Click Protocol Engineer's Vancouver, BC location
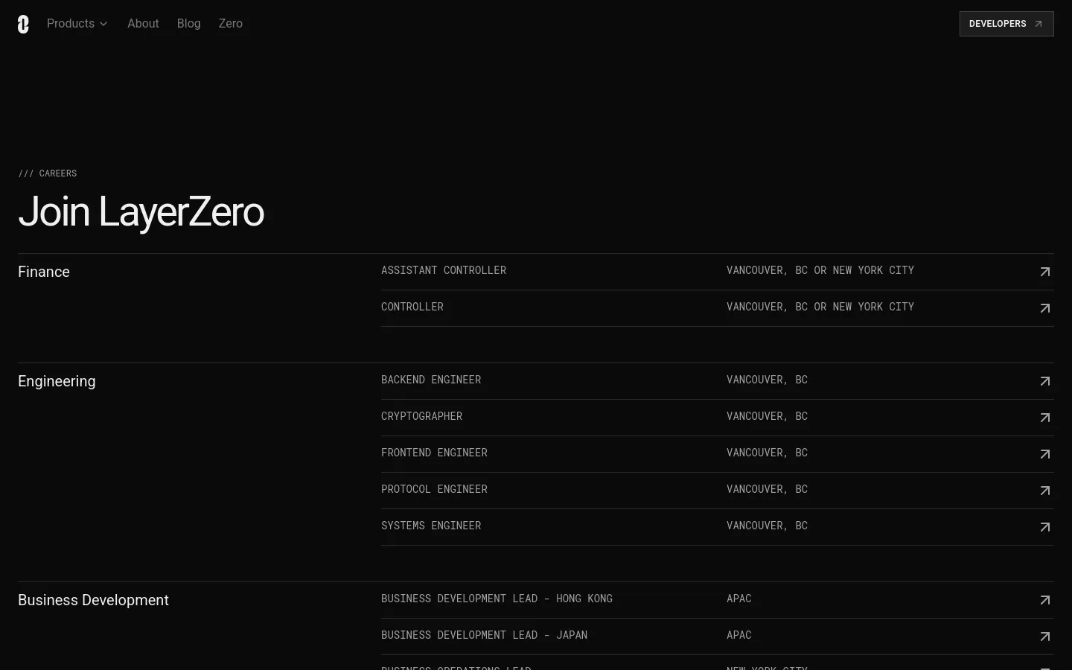The height and width of the screenshot is (670, 1072). [767, 489]
